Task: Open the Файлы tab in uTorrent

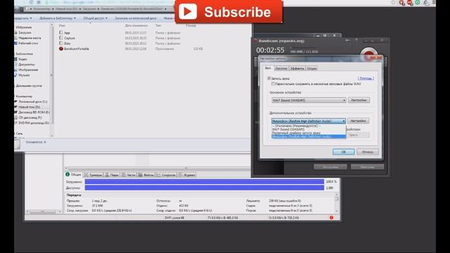Action: coord(146,175)
